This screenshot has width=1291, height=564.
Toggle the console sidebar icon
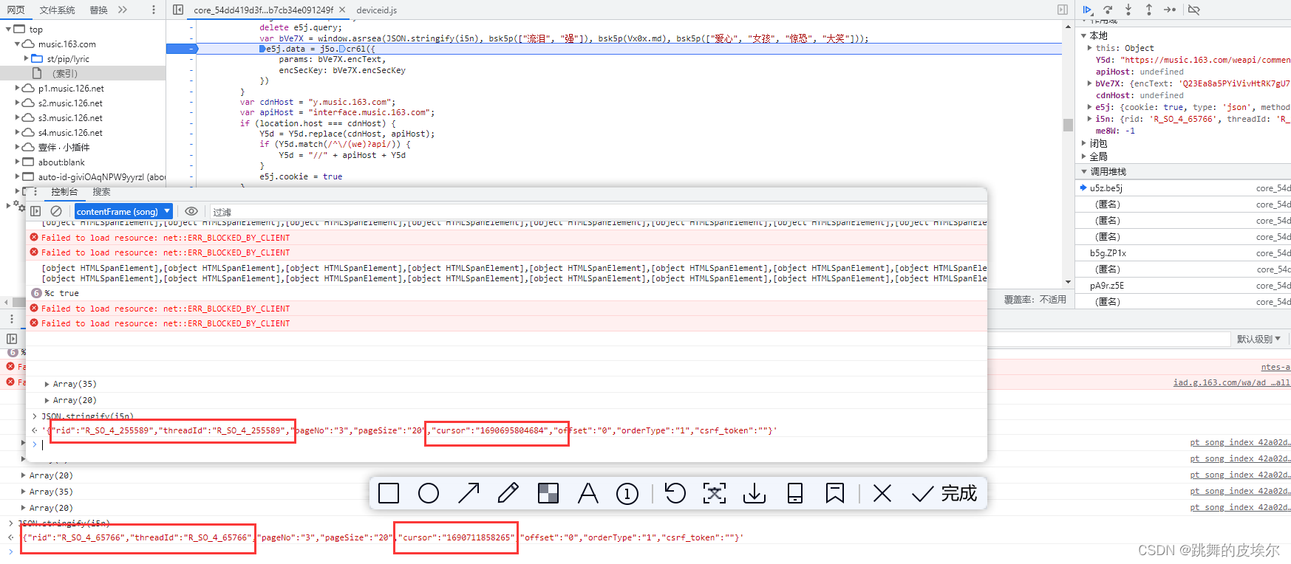pyautogui.click(x=35, y=211)
